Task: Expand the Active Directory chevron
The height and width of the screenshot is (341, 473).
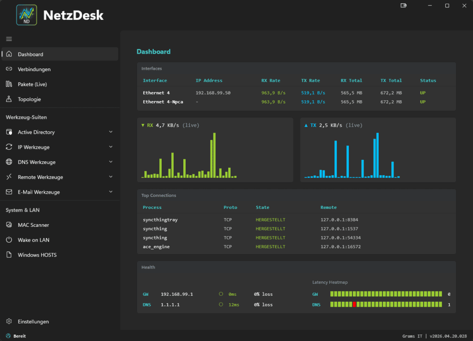Action: [x=110, y=132]
